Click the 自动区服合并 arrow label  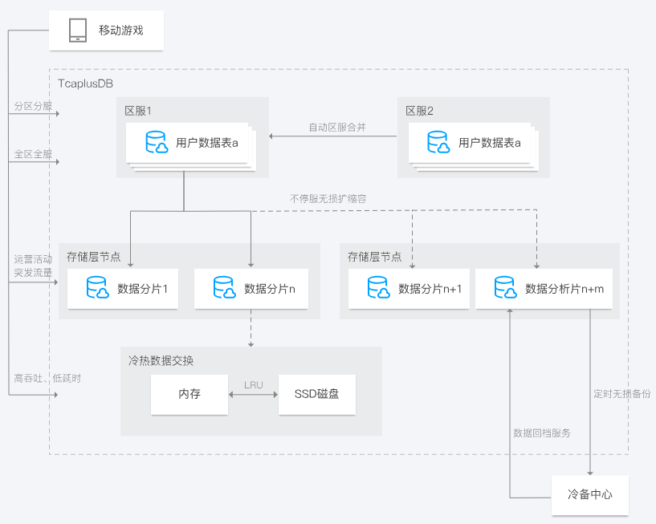pyautogui.click(x=337, y=127)
